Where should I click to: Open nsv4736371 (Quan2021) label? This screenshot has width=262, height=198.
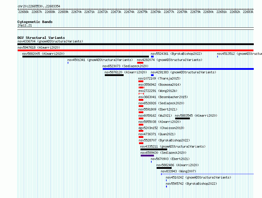pos(157,134)
